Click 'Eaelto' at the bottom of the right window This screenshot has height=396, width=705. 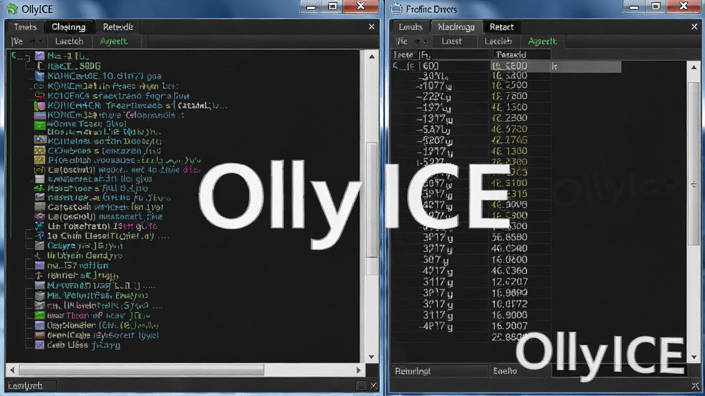coord(505,371)
